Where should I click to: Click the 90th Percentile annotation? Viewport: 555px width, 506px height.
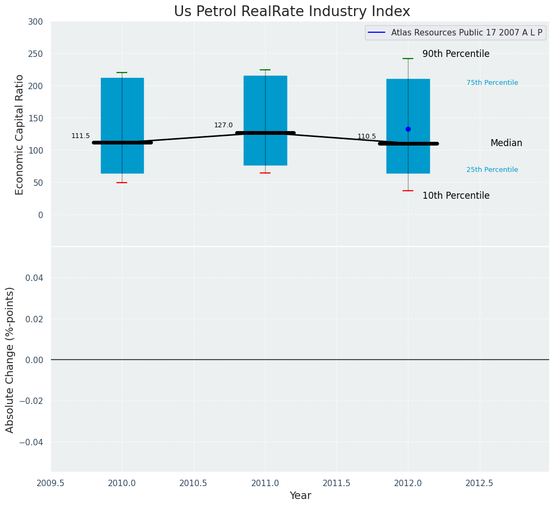(x=456, y=54)
